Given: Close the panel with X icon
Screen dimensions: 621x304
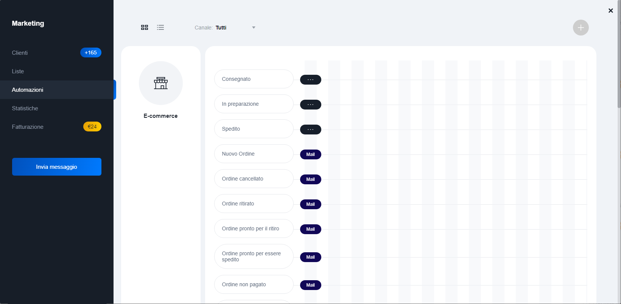Looking at the screenshot, I should tap(610, 11).
